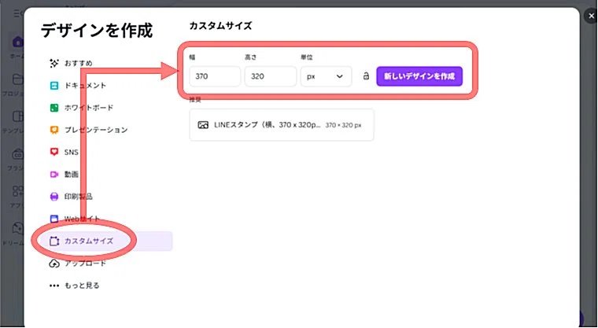
Task: Click 新しいデザインを作成 button
Action: (419, 76)
